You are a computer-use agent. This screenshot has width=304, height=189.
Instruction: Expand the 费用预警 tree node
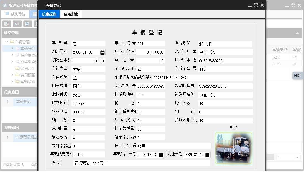pos(12,75)
